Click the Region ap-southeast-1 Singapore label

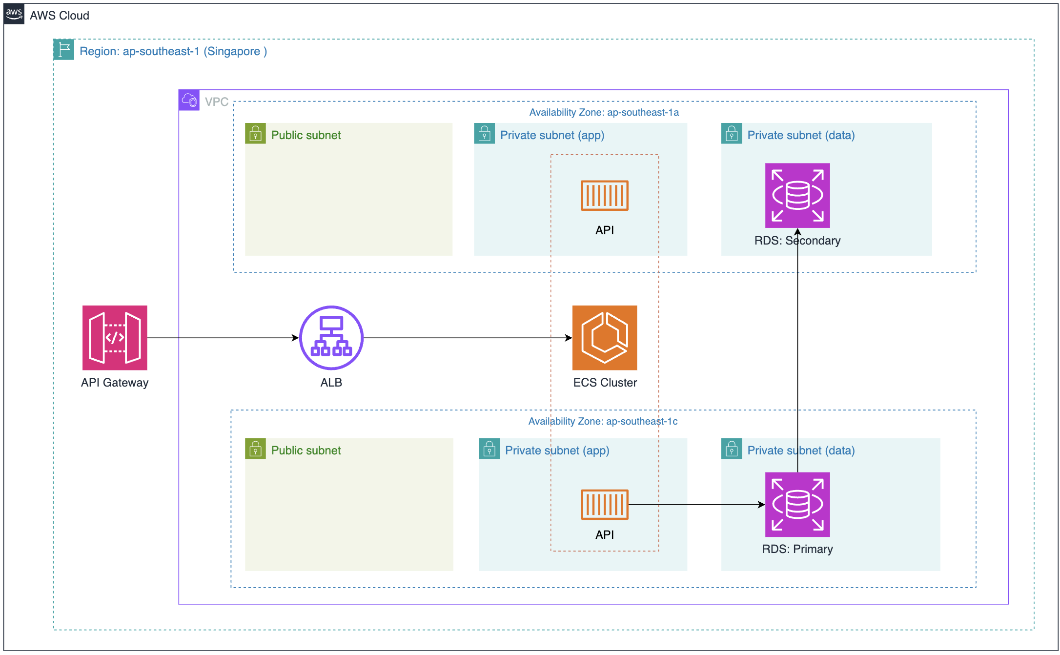(x=173, y=51)
